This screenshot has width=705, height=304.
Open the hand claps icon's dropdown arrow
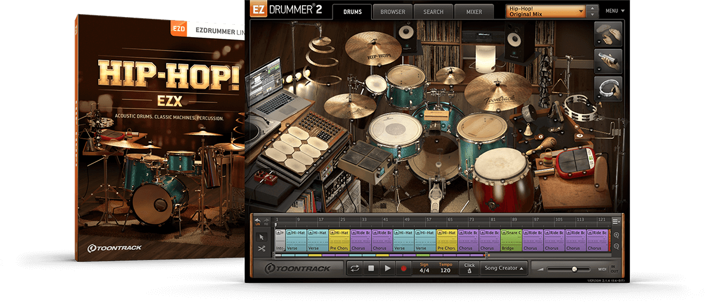(x=599, y=42)
